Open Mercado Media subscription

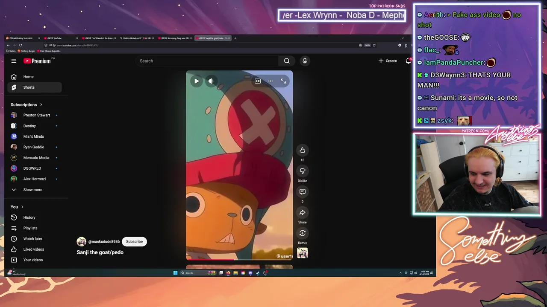point(35,158)
